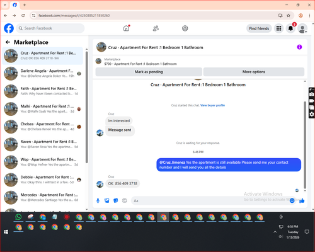
Task: Open the Facebook menu grid icon
Action: coord(278,28)
